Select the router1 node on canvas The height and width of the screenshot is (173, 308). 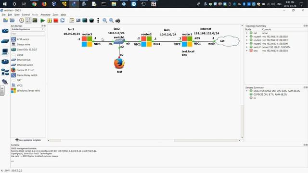[187, 41]
